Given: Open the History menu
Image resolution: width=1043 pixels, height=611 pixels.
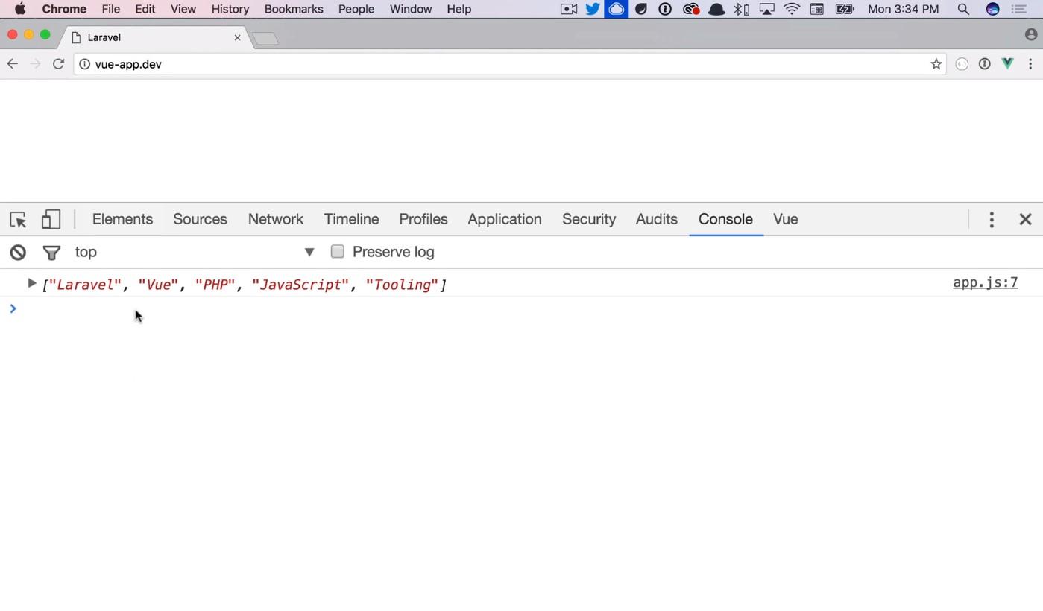Looking at the screenshot, I should pyautogui.click(x=230, y=9).
